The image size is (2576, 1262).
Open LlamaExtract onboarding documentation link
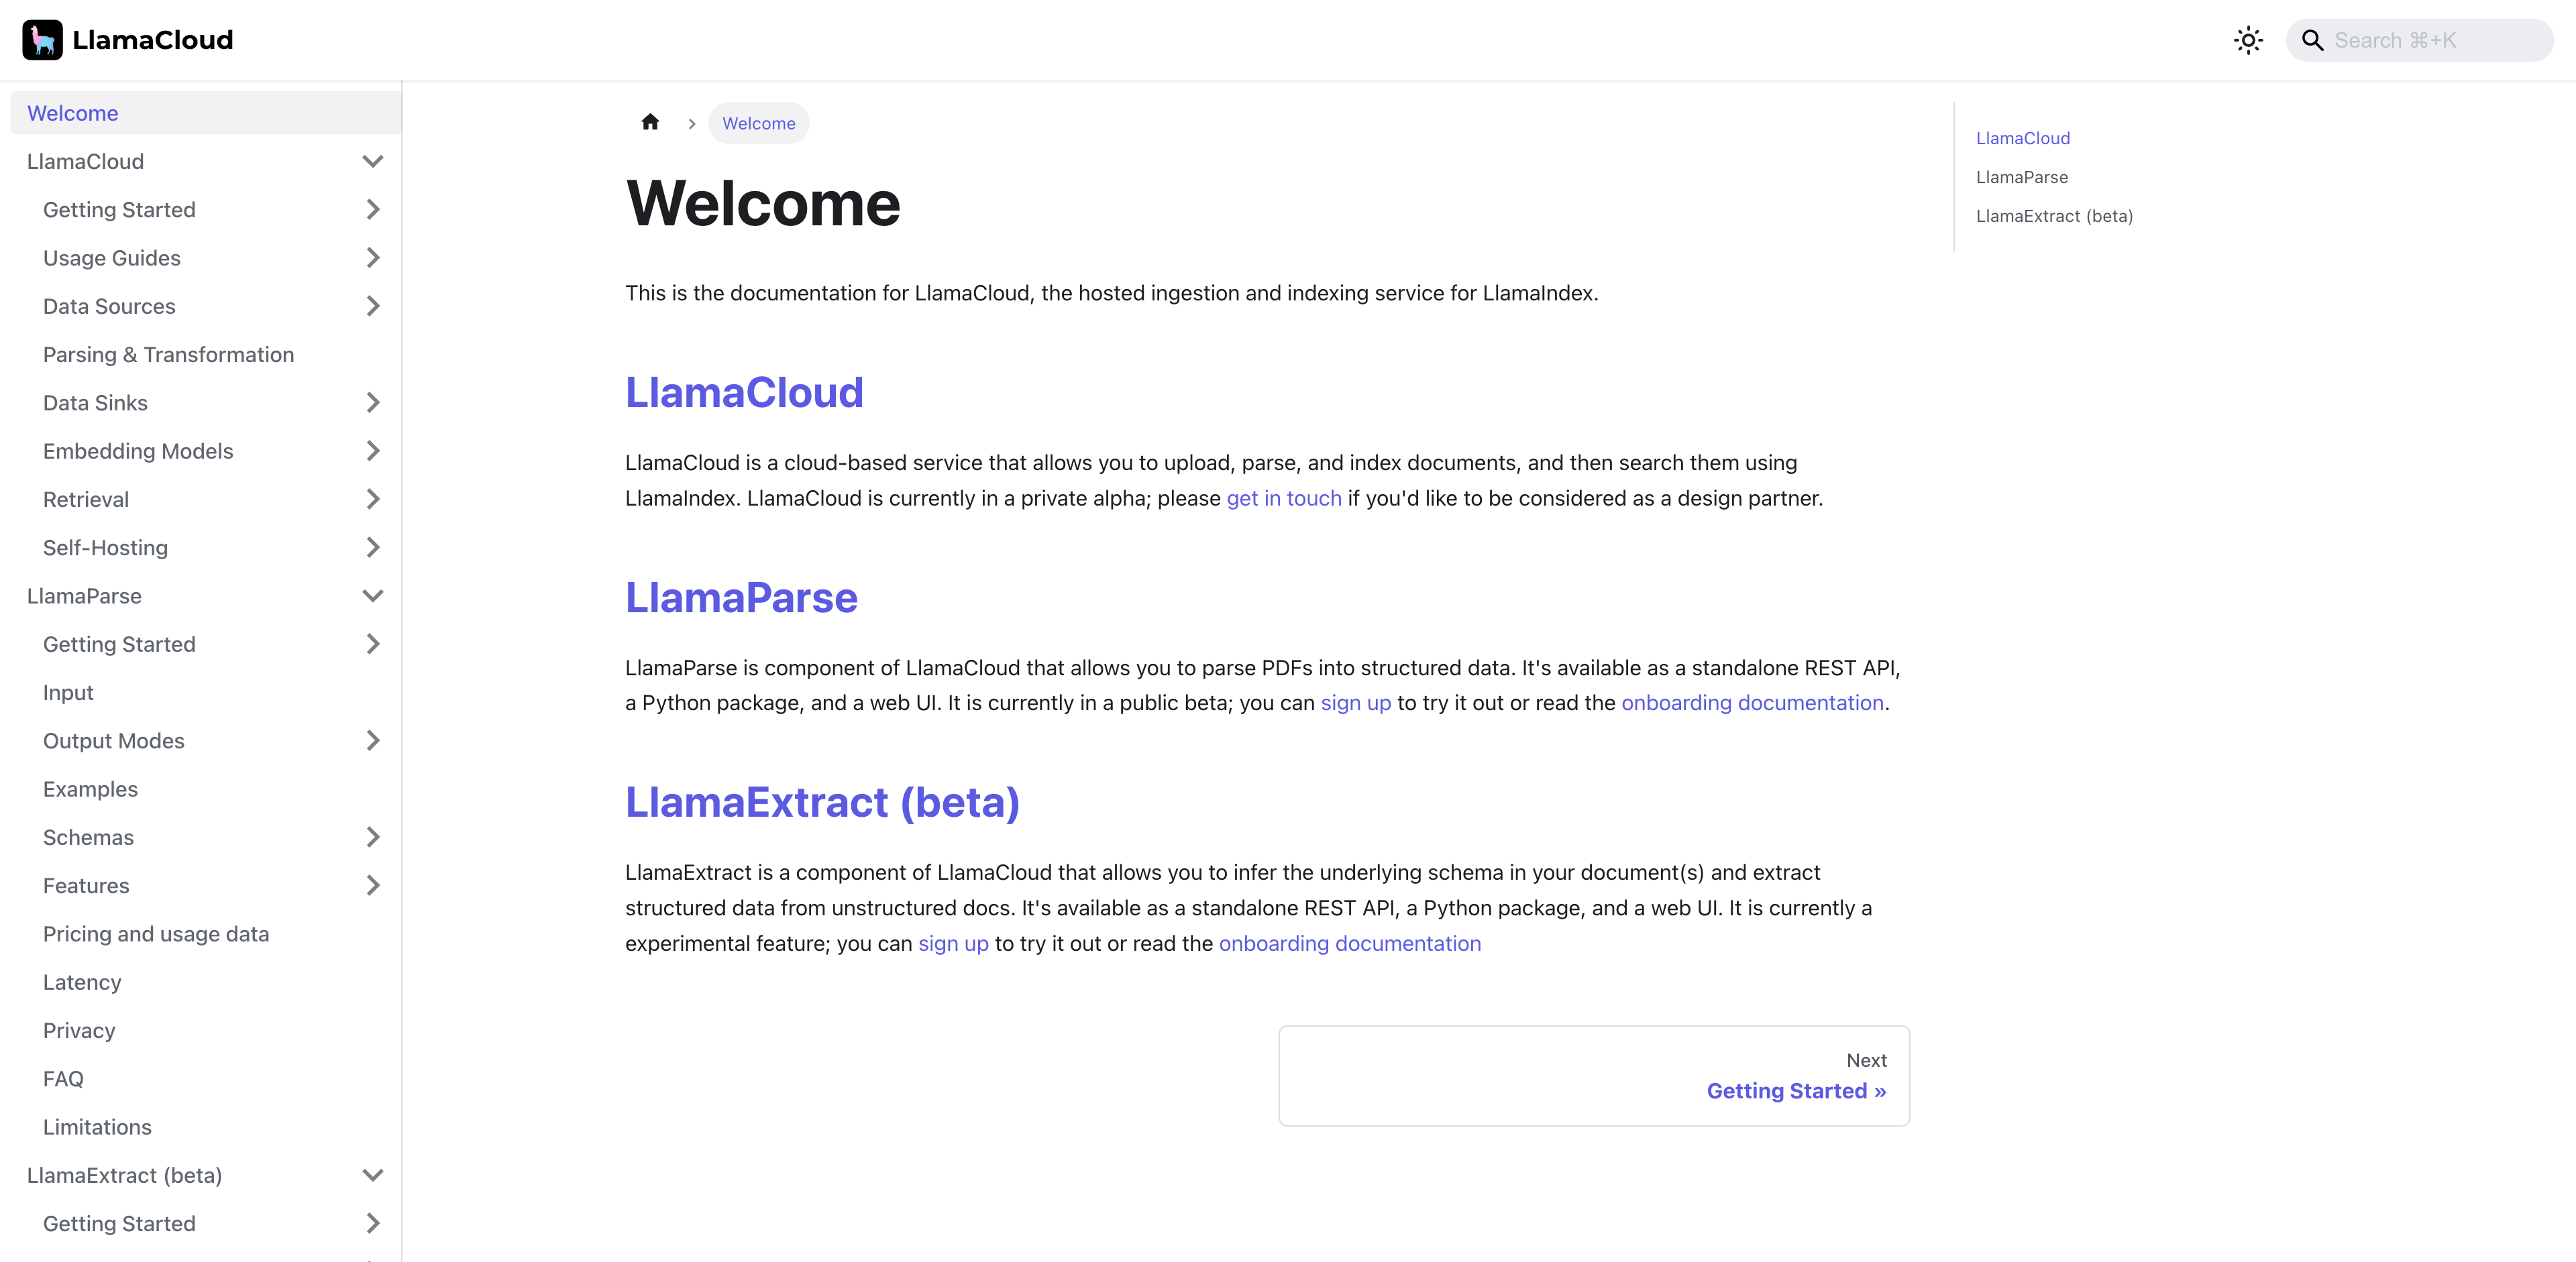(x=1349, y=944)
